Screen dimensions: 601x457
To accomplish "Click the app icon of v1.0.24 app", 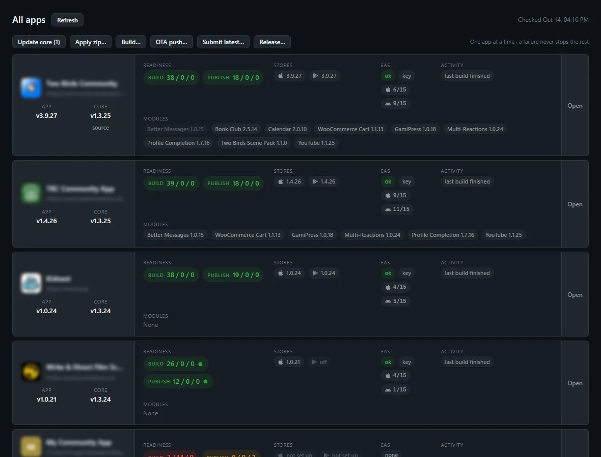I will click(x=31, y=283).
